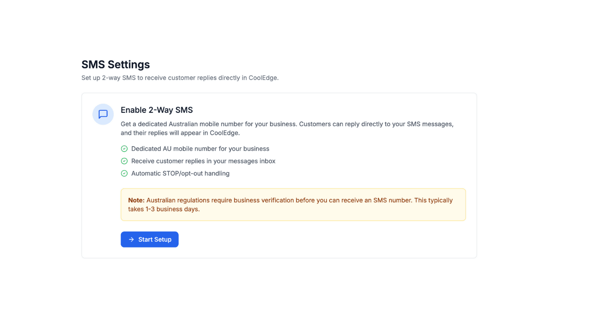Click the Enable 2-Way SMS heading
The width and height of the screenshot is (592, 322).
[x=156, y=110]
